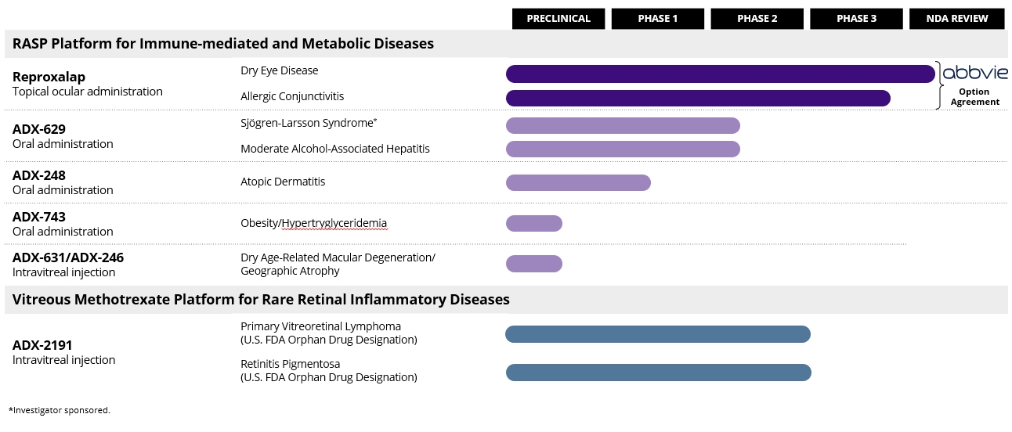
Task: Click the PHASE 3 header box
Action: pyautogui.click(x=856, y=19)
